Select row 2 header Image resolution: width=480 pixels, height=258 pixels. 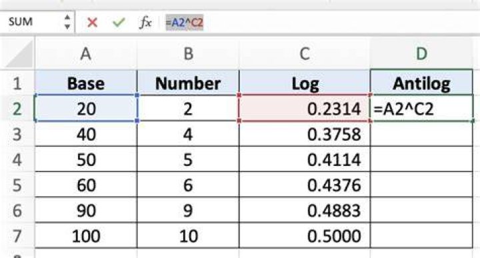click(x=17, y=109)
